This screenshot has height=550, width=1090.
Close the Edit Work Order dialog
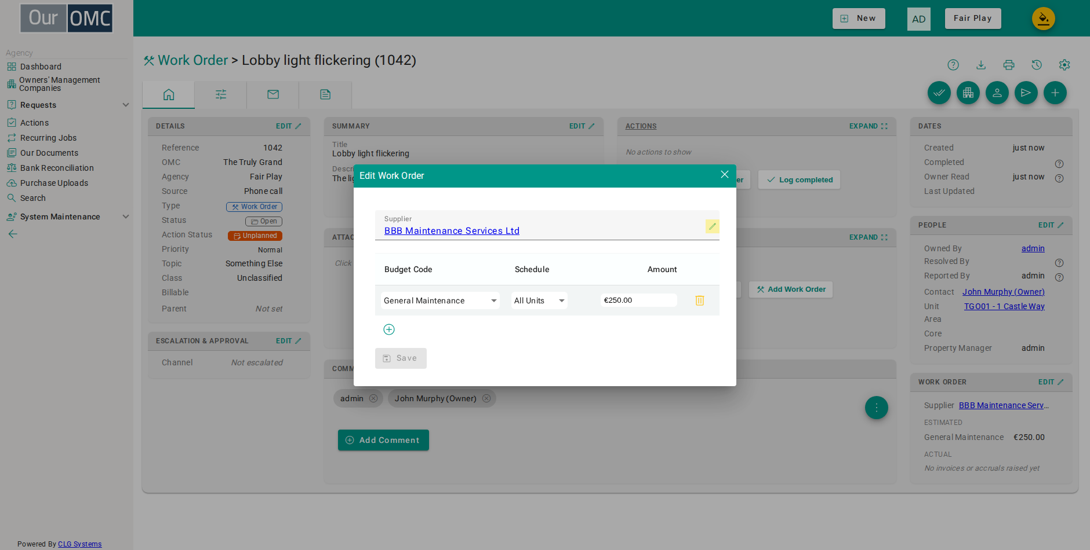[x=724, y=175]
